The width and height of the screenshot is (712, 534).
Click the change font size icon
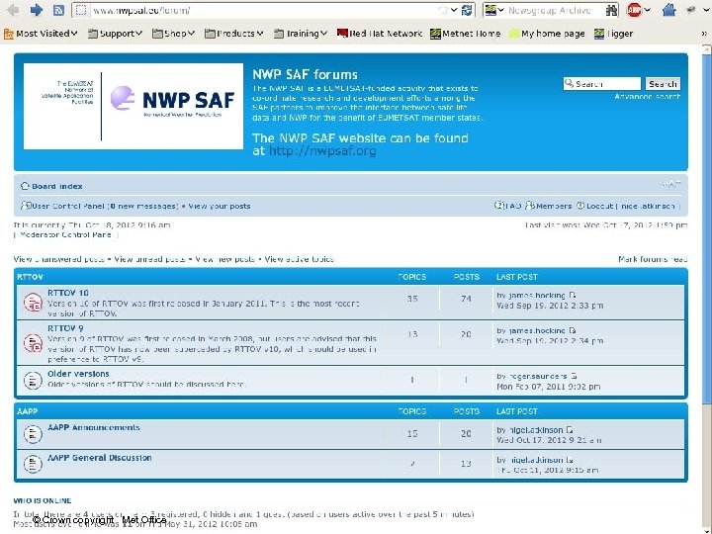point(671,184)
